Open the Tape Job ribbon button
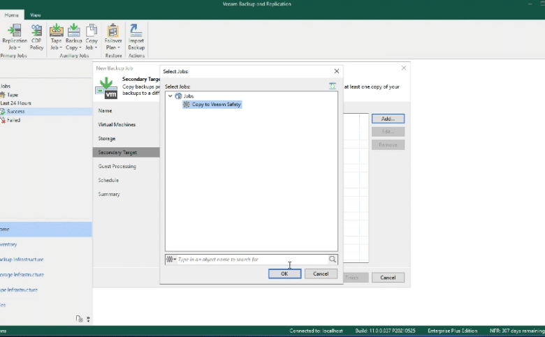 tap(56, 37)
